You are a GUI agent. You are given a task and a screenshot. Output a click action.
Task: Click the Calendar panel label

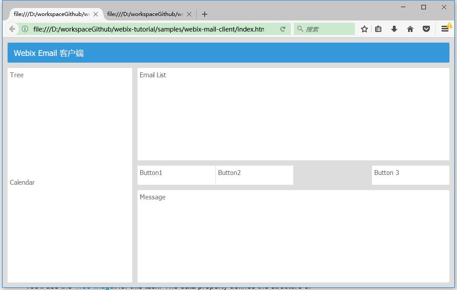point(22,183)
